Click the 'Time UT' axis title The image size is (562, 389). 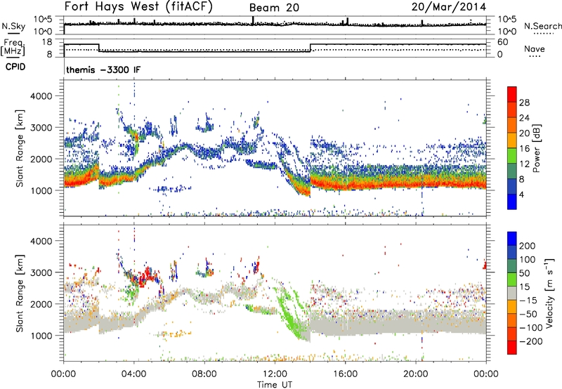[x=275, y=384]
